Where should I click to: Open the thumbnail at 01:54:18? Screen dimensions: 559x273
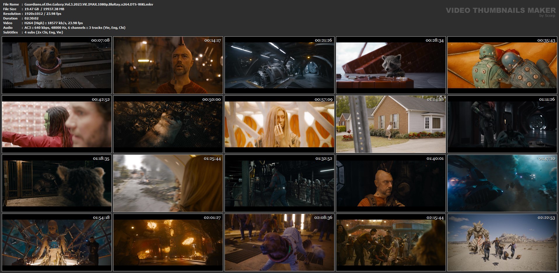click(x=57, y=242)
